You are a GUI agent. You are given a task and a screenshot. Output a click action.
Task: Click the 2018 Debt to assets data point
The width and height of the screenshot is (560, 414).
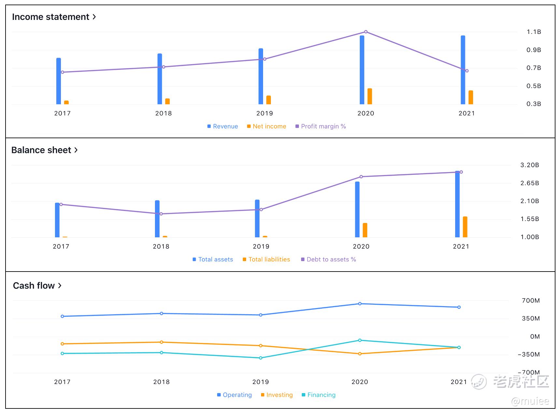point(161,214)
